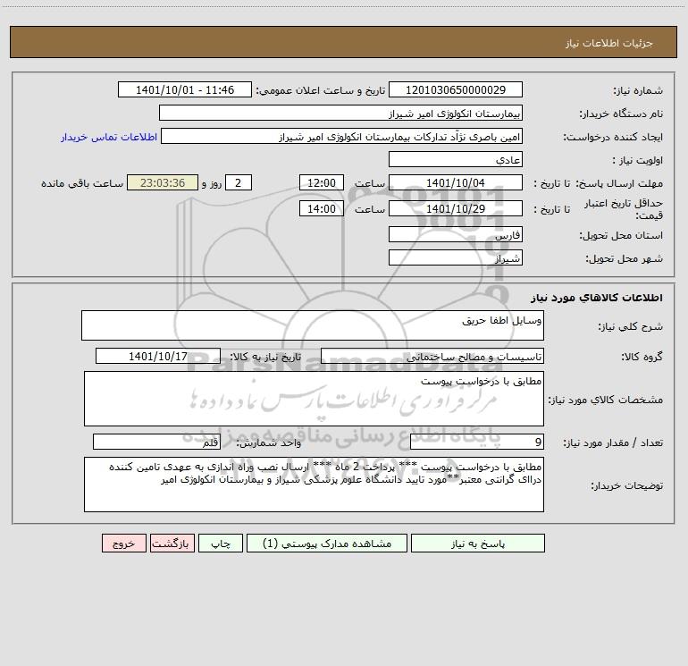Open مشاهده مدارک پیوستی (1) attachments

[x=326, y=543]
